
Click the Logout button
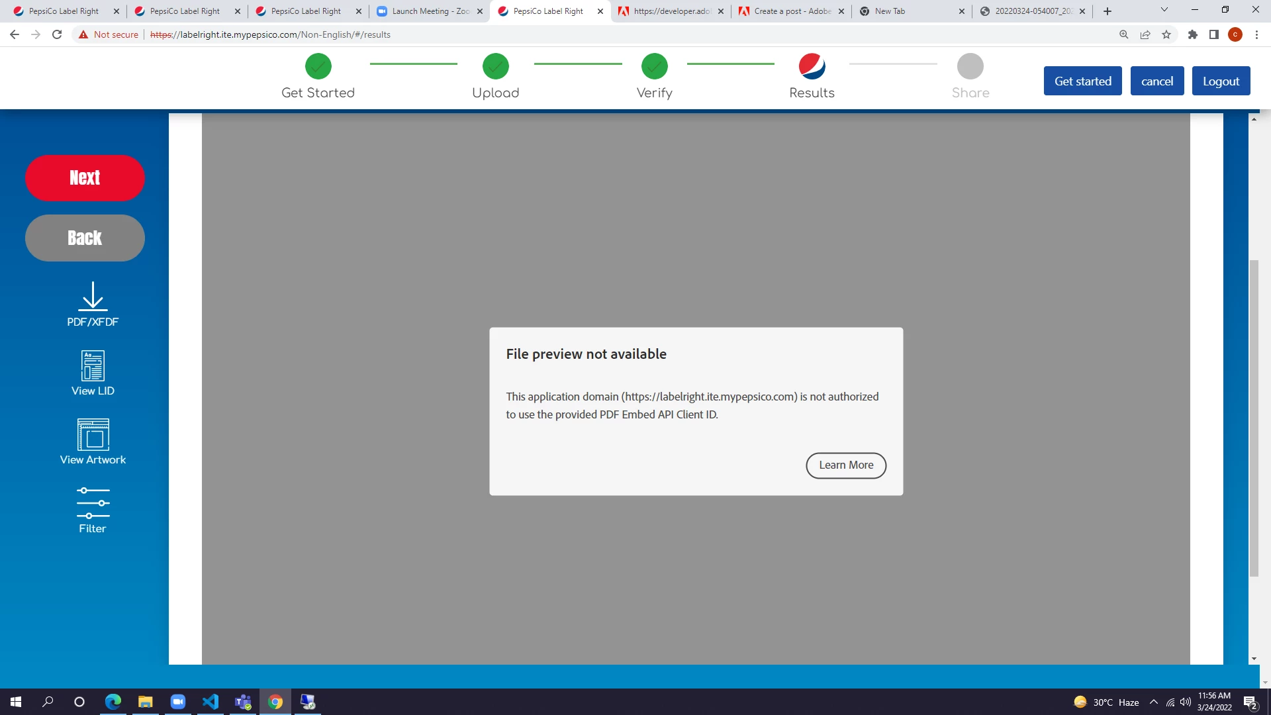tap(1220, 81)
